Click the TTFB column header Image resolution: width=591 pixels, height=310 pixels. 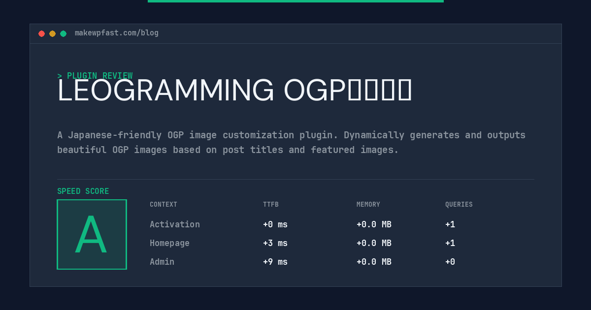[x=271, y=205]
